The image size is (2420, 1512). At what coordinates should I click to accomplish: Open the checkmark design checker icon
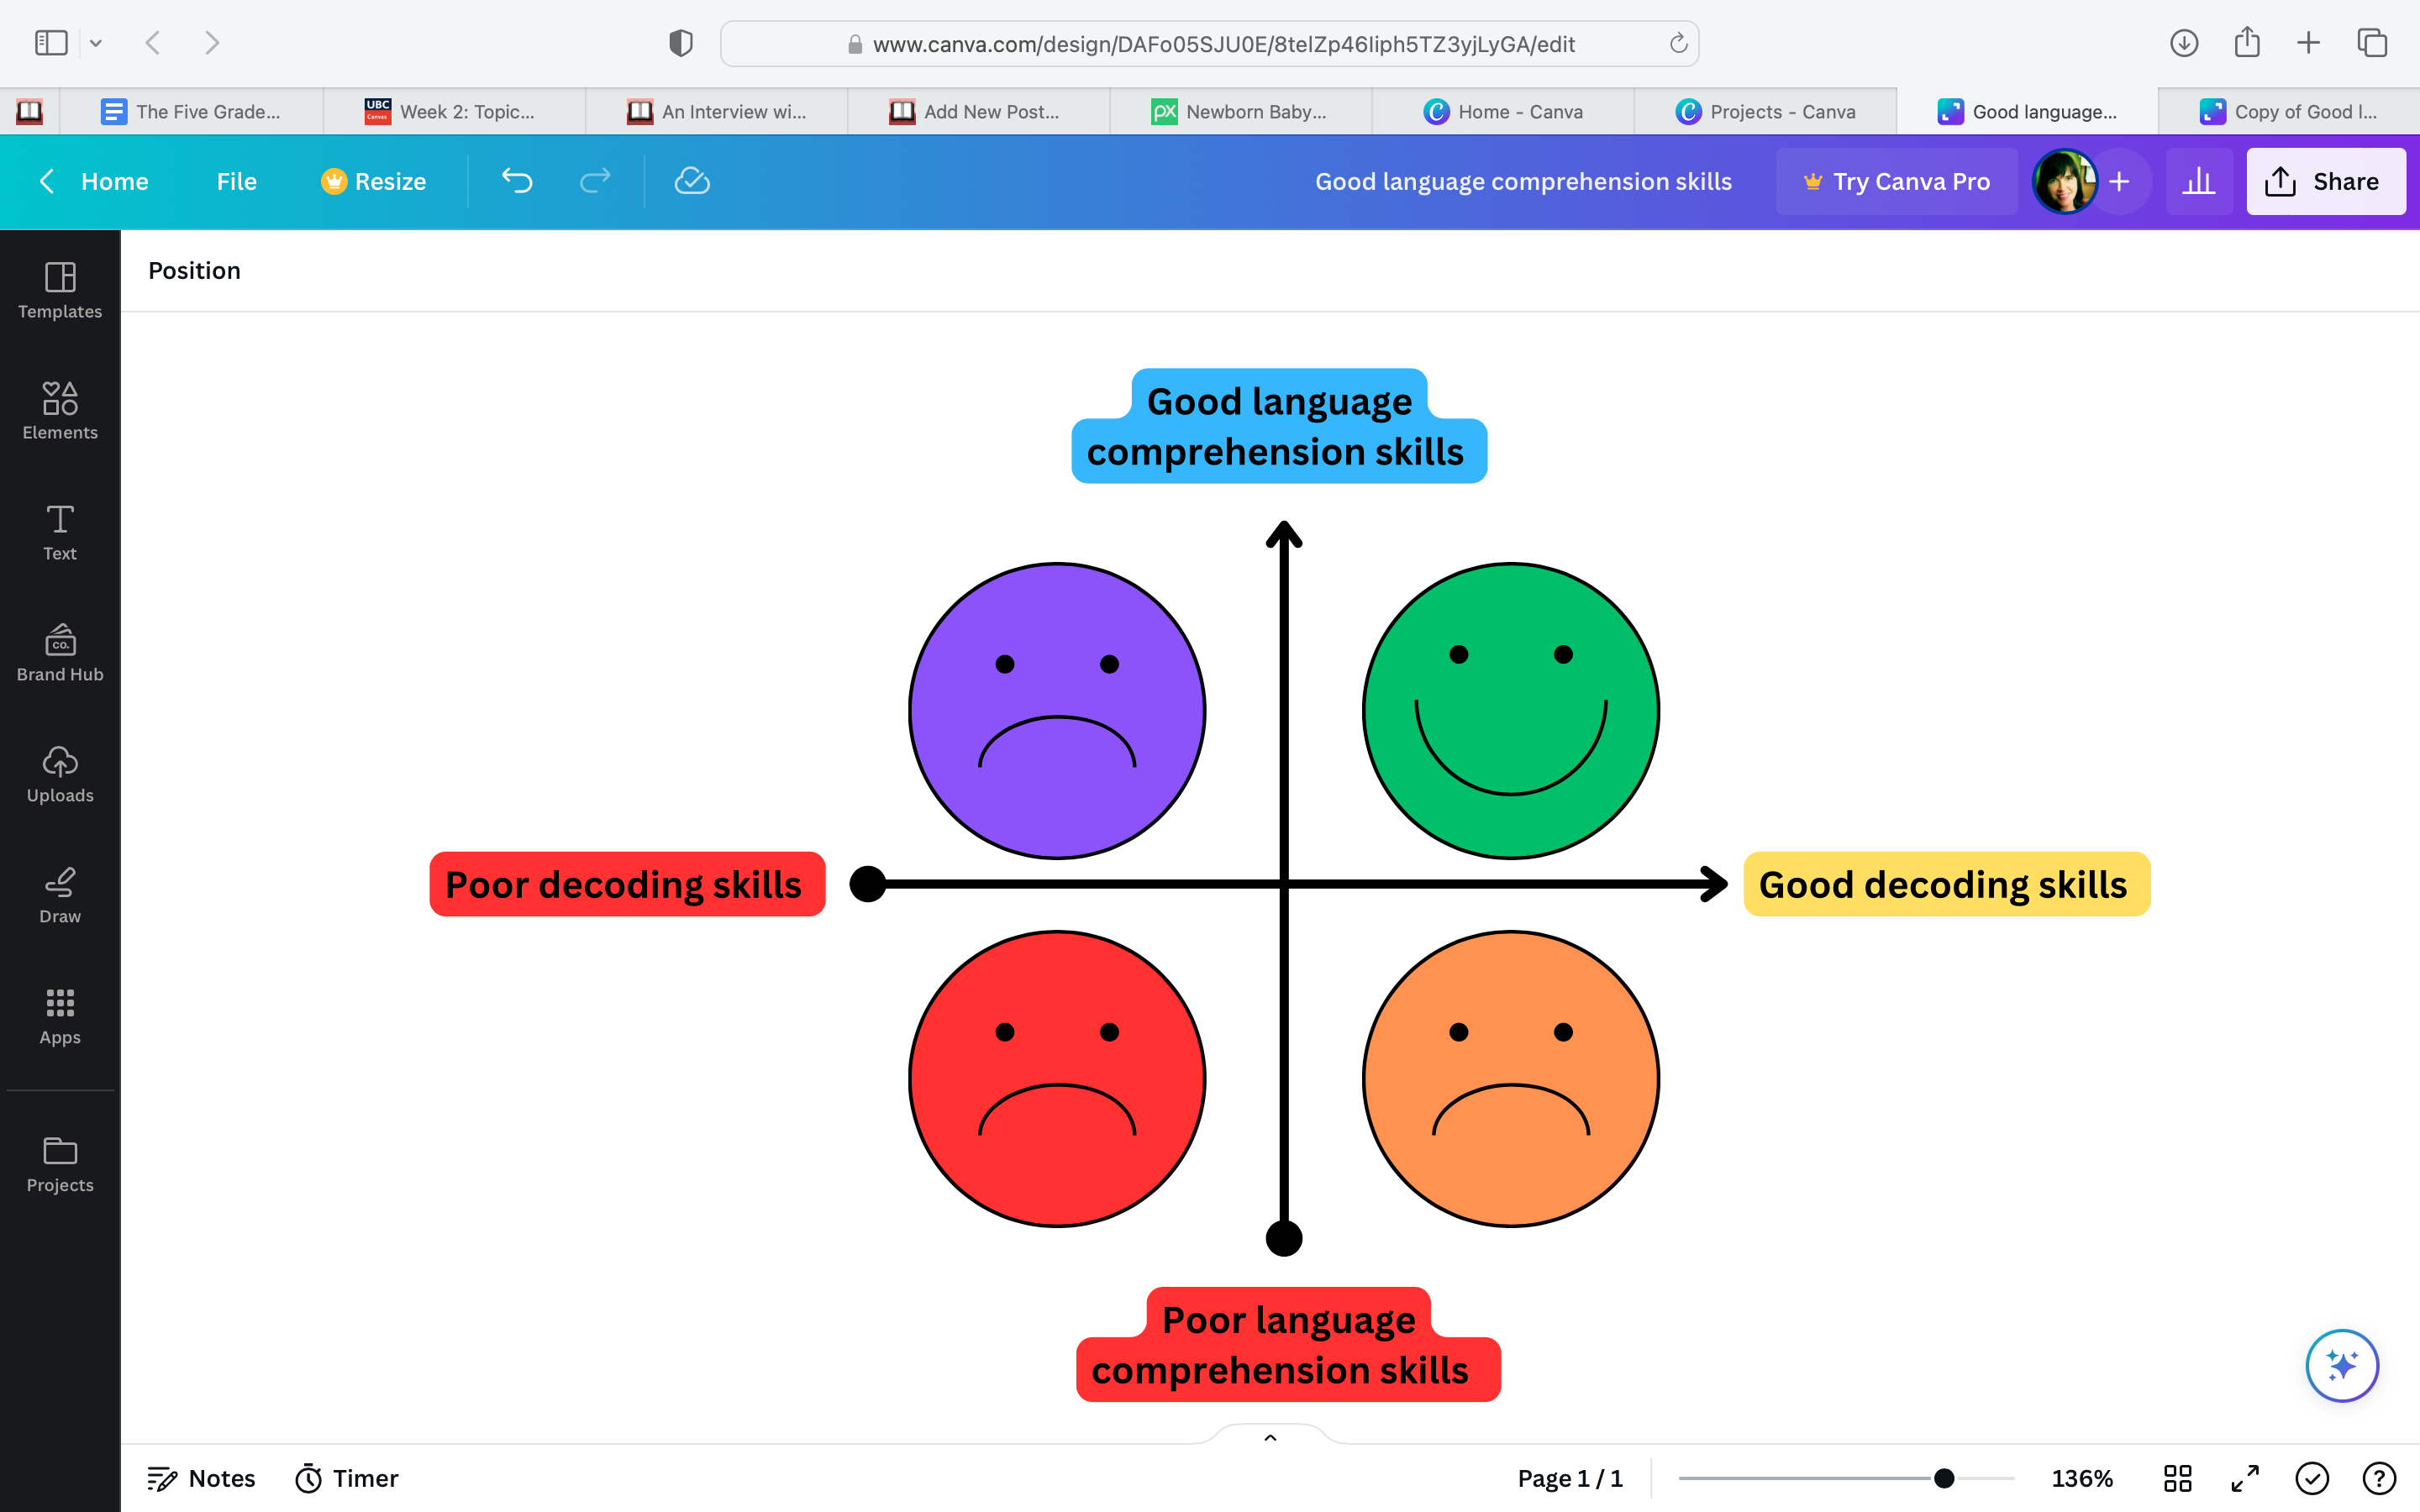pos(2312,1478)
